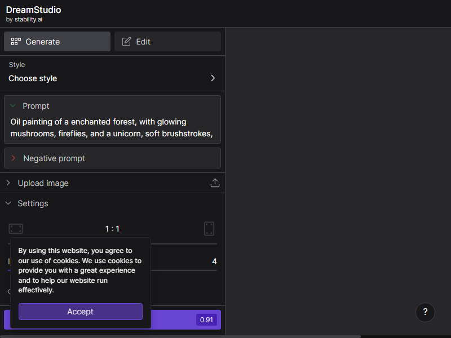Image resolution: width=451 pixels, height=338 pixels.
Task: Click the 0.91 credits badge on Dream button
Action: [x=206, y=319]
